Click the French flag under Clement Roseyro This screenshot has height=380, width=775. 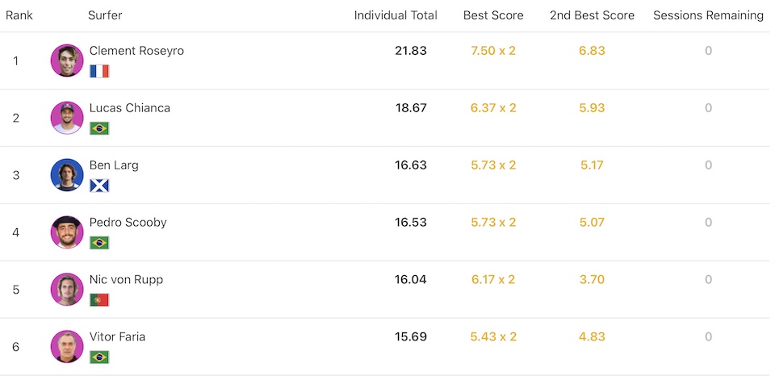pos(99,71)
